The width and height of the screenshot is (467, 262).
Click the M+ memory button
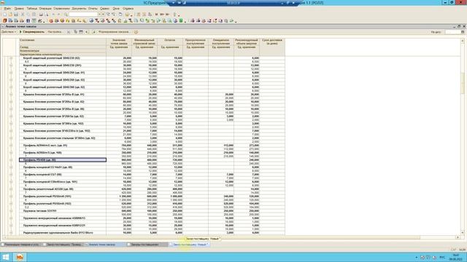click(x=162, y=15)
